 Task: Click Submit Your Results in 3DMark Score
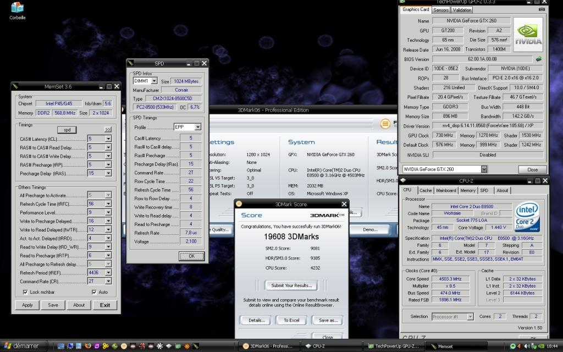pos(291,285)
